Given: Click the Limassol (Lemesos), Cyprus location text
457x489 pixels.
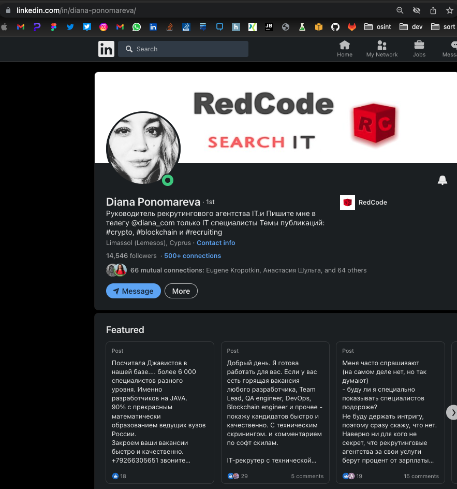Looking at the screenshot, I should tap(149, 242).
